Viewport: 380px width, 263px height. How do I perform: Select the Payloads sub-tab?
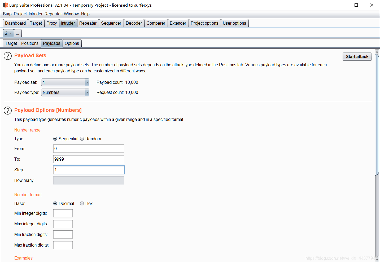coord(52,43)
